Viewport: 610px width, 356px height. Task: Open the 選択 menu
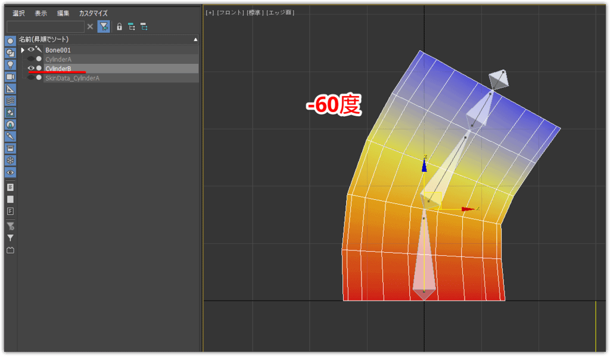[x=18, y=13]
